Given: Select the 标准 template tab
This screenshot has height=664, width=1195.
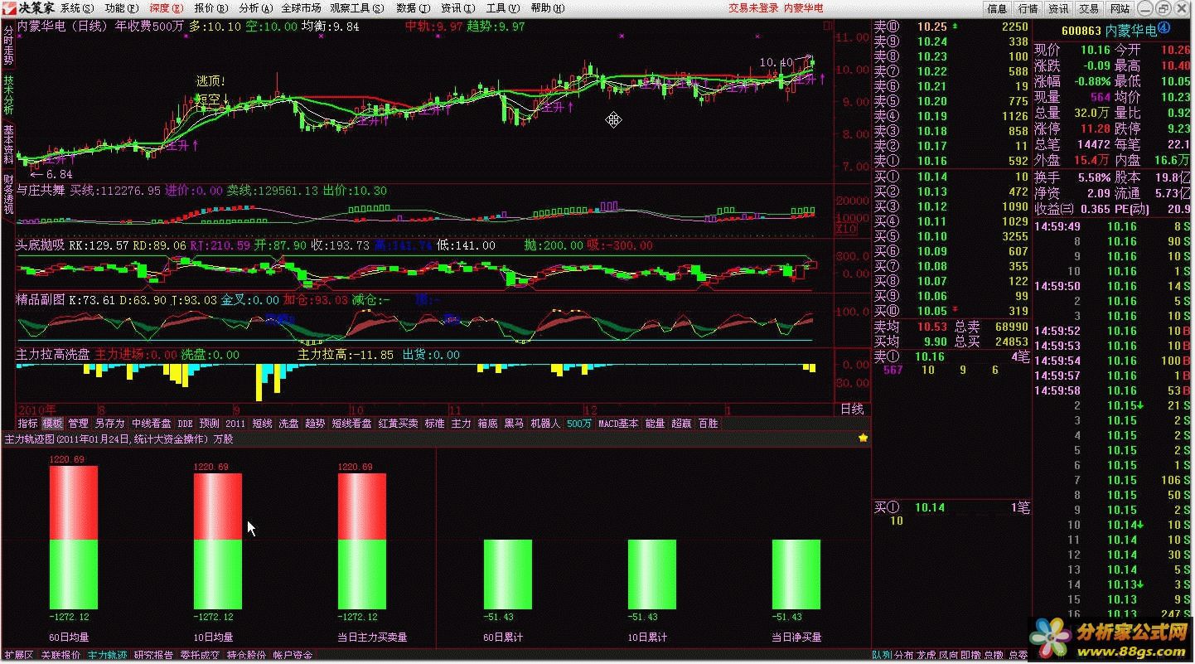Looking at the screenshot, I should pos(434,423).
